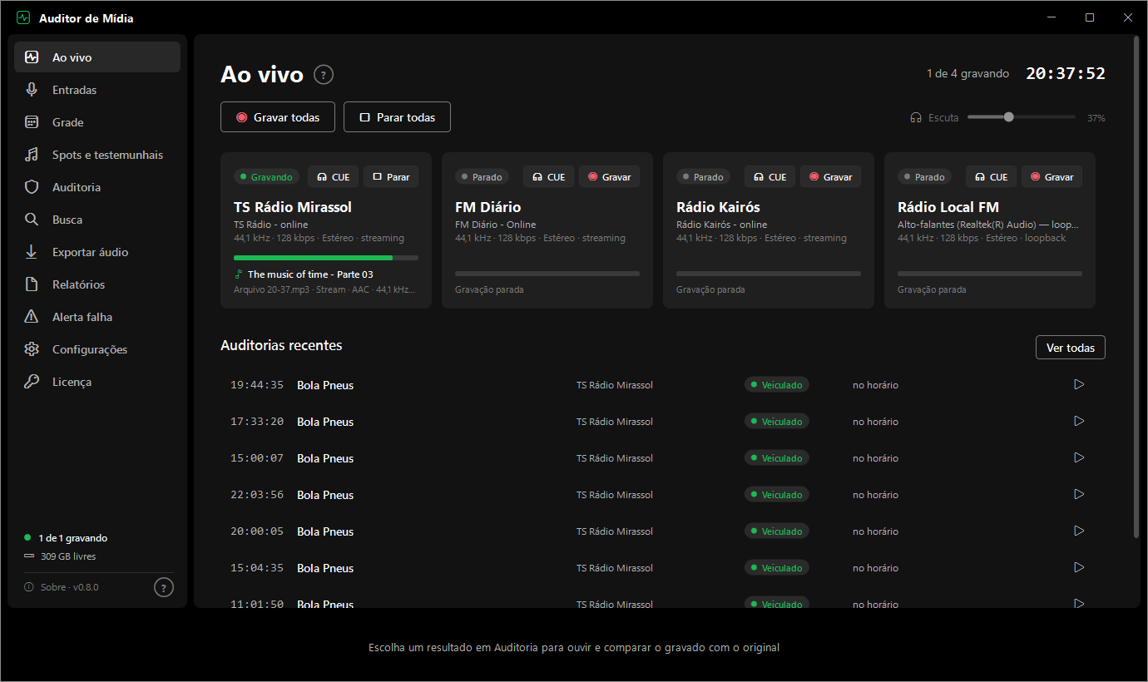1148x682 pixels.
Task: Click the 309 GB livres storage indicator
Action: [x=60, y=556]
